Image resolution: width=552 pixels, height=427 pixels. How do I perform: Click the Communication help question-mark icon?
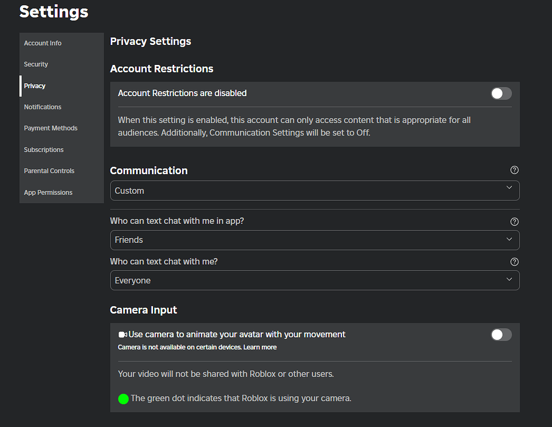(514, 170)
